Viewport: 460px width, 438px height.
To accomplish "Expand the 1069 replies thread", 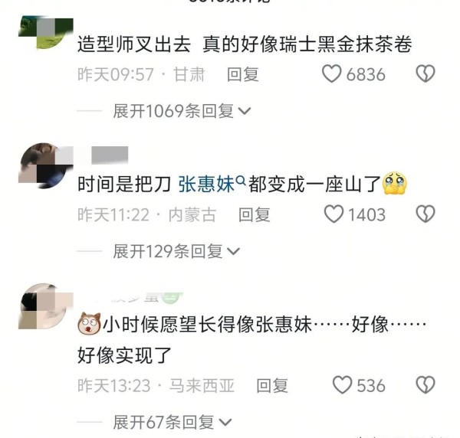I will tap(182, 111).
